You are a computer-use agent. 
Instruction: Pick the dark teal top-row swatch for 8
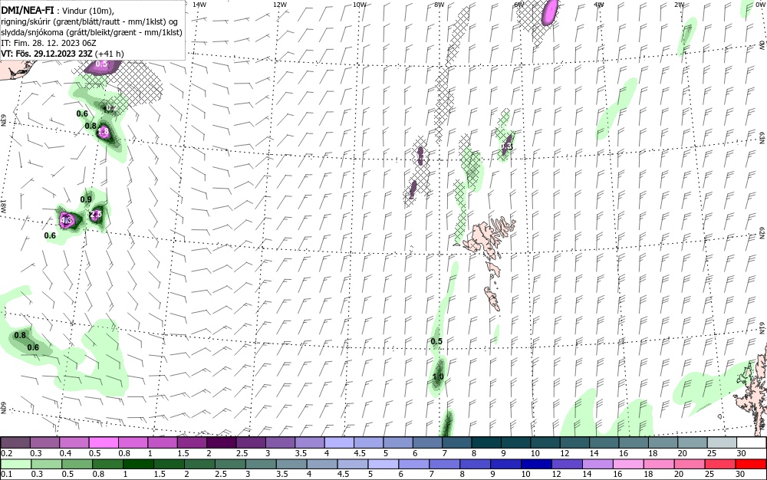point(487,443)
